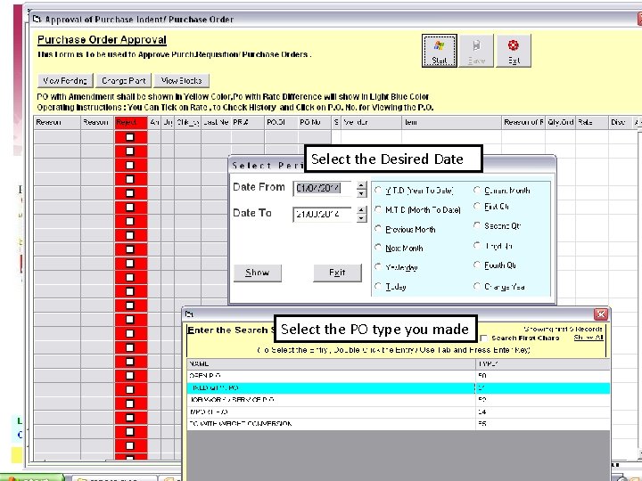Screen dimensions: 642x481
Task: Click the Date From input field
Action: 322,189
